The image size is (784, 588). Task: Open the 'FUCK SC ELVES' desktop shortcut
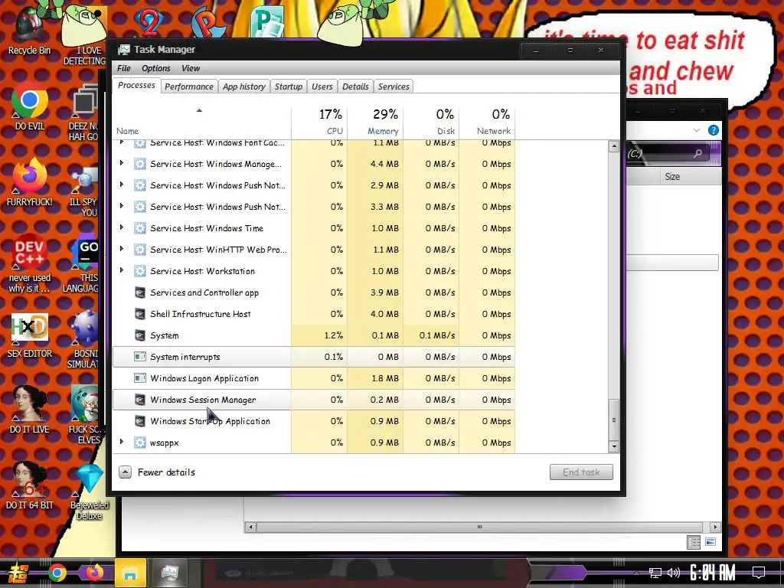click(86, 415)
